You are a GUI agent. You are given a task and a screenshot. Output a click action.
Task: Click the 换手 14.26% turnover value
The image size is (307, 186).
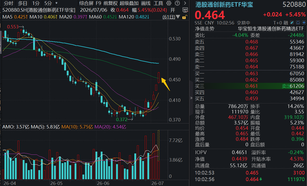point(296,106)
